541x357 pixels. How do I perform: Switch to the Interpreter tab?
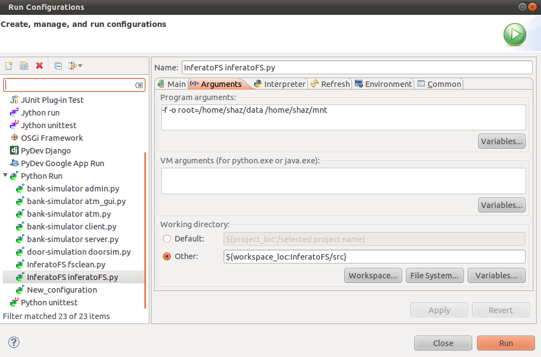[x=279, y=84]
